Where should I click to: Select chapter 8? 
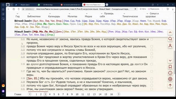(67, 94)
